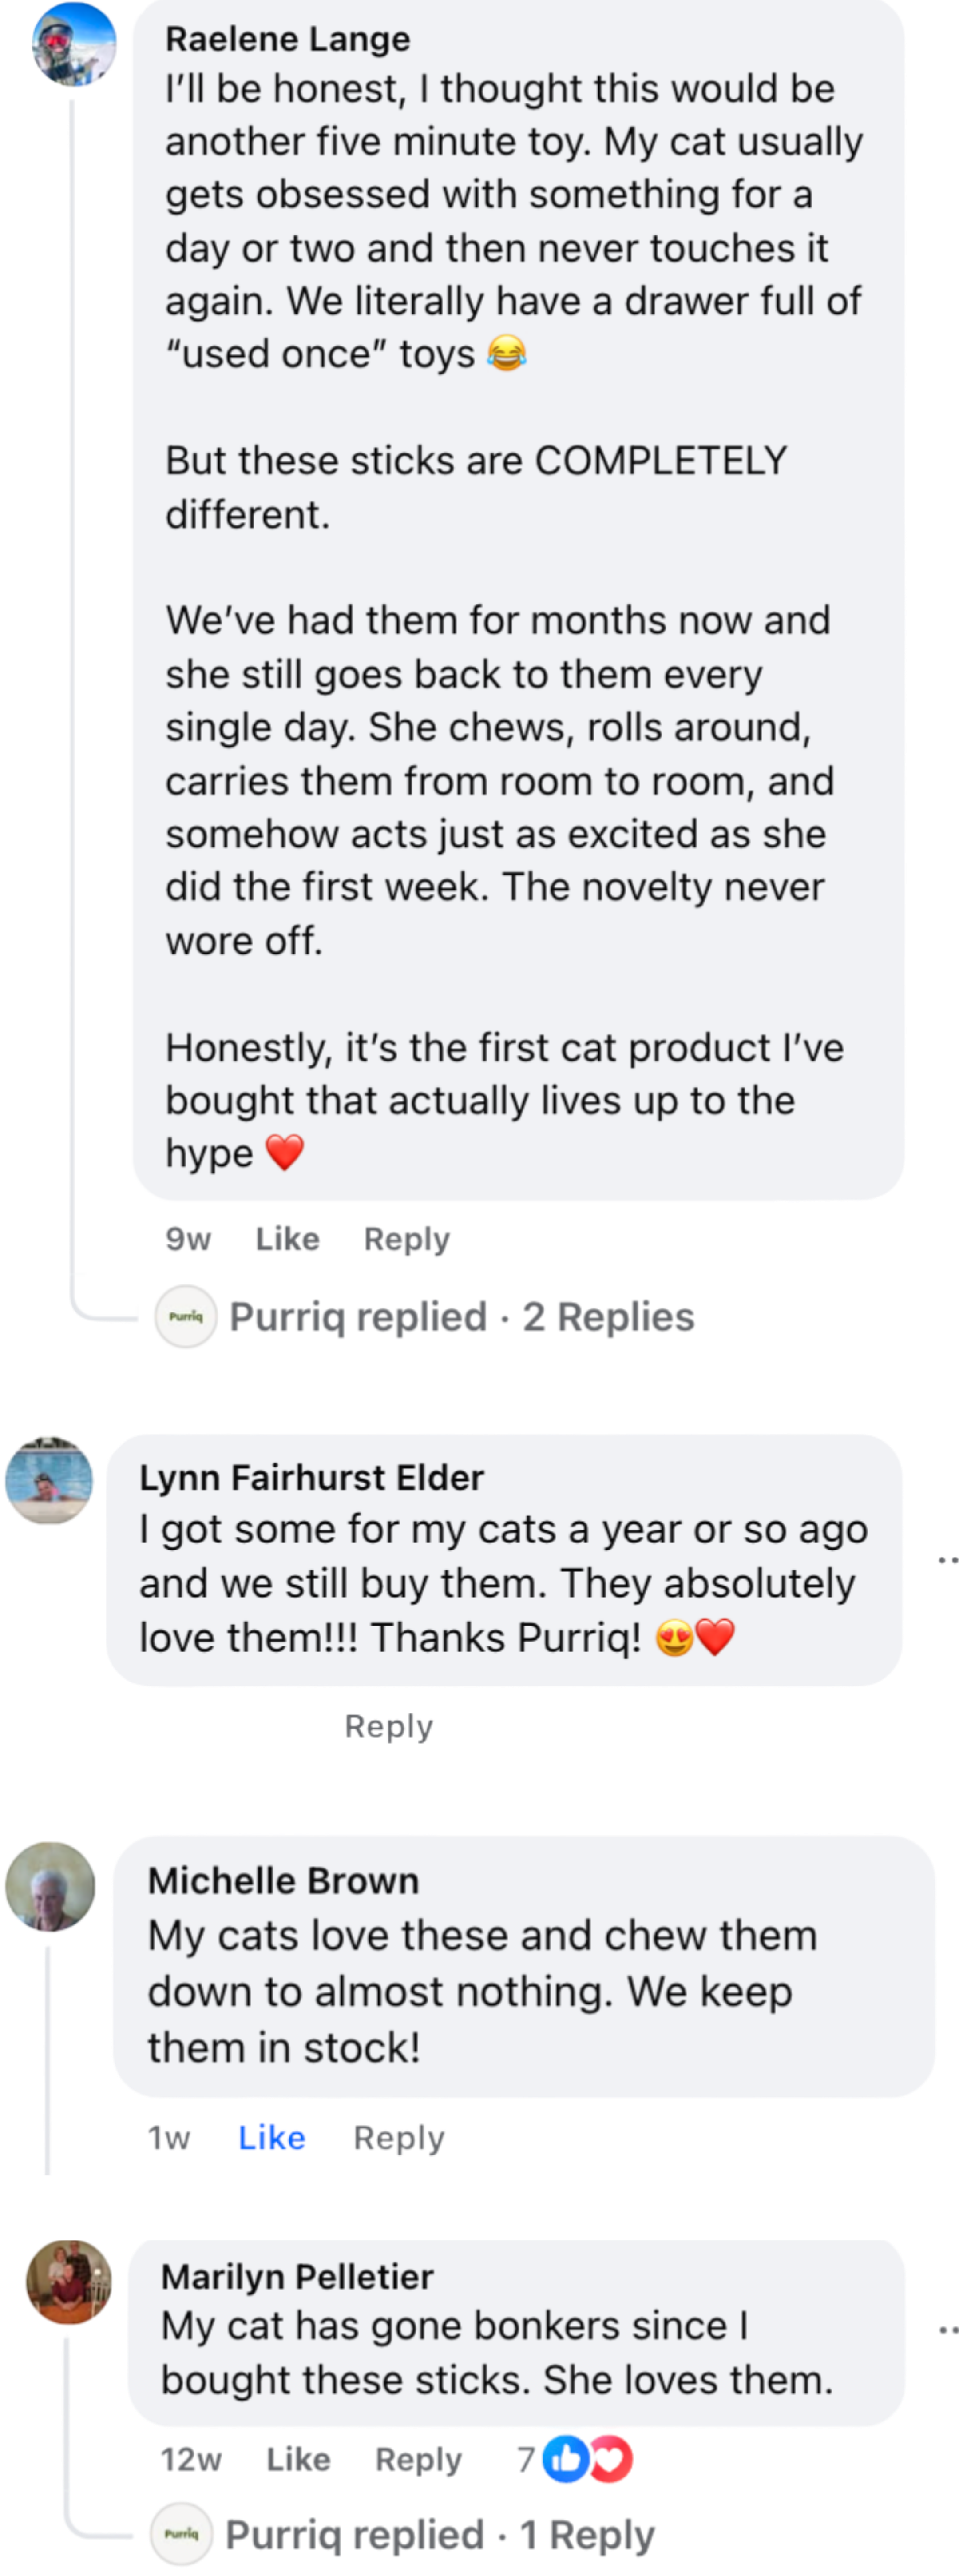Reply to Lynn Fairhurst Elder's comment

click(388, 1726)
